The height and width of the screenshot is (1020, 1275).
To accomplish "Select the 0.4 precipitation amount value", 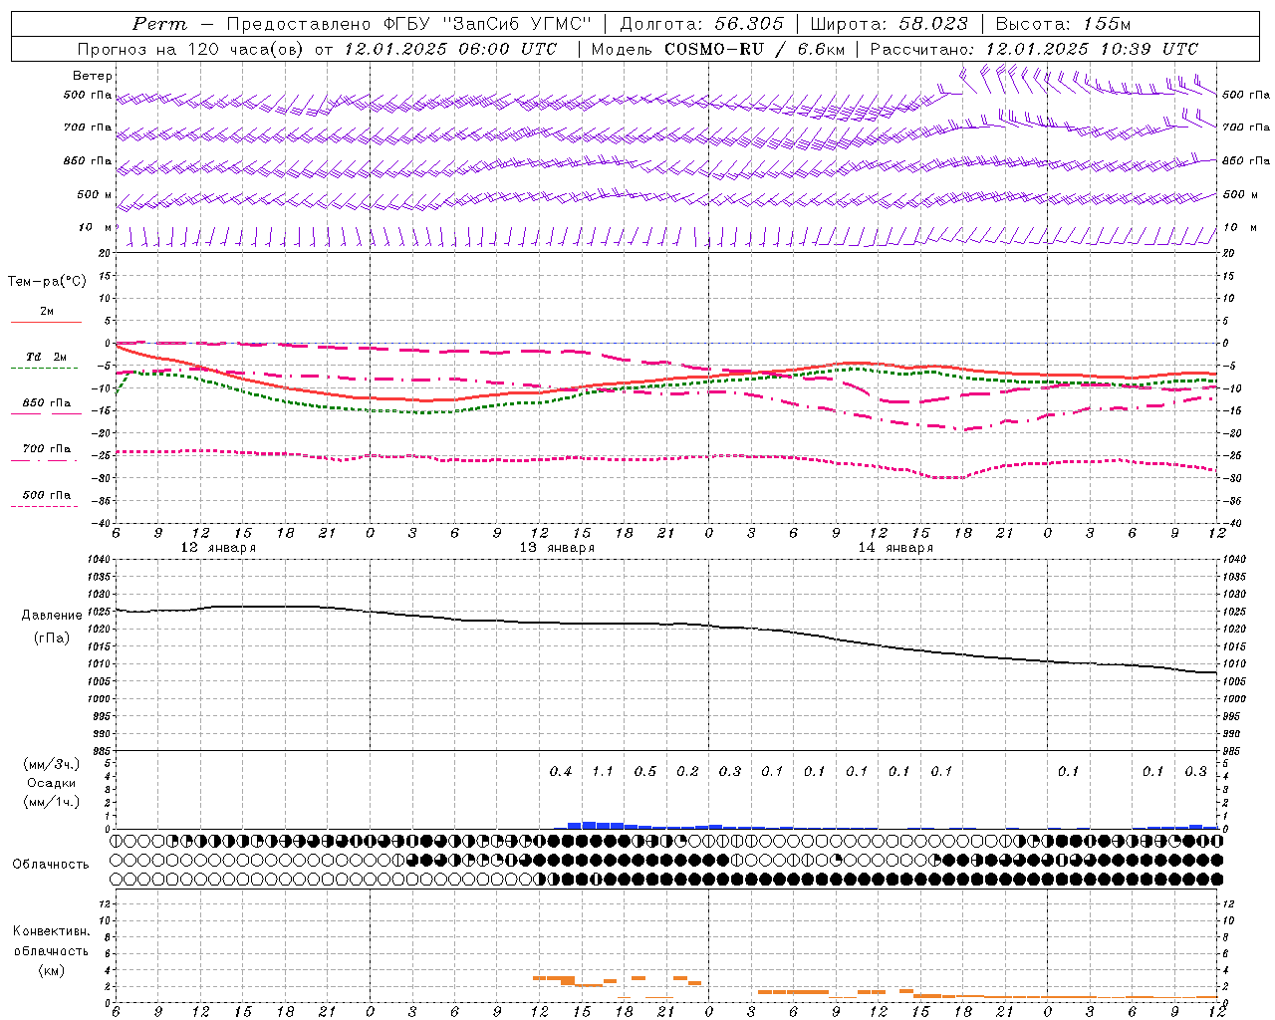I will [561, 771].
